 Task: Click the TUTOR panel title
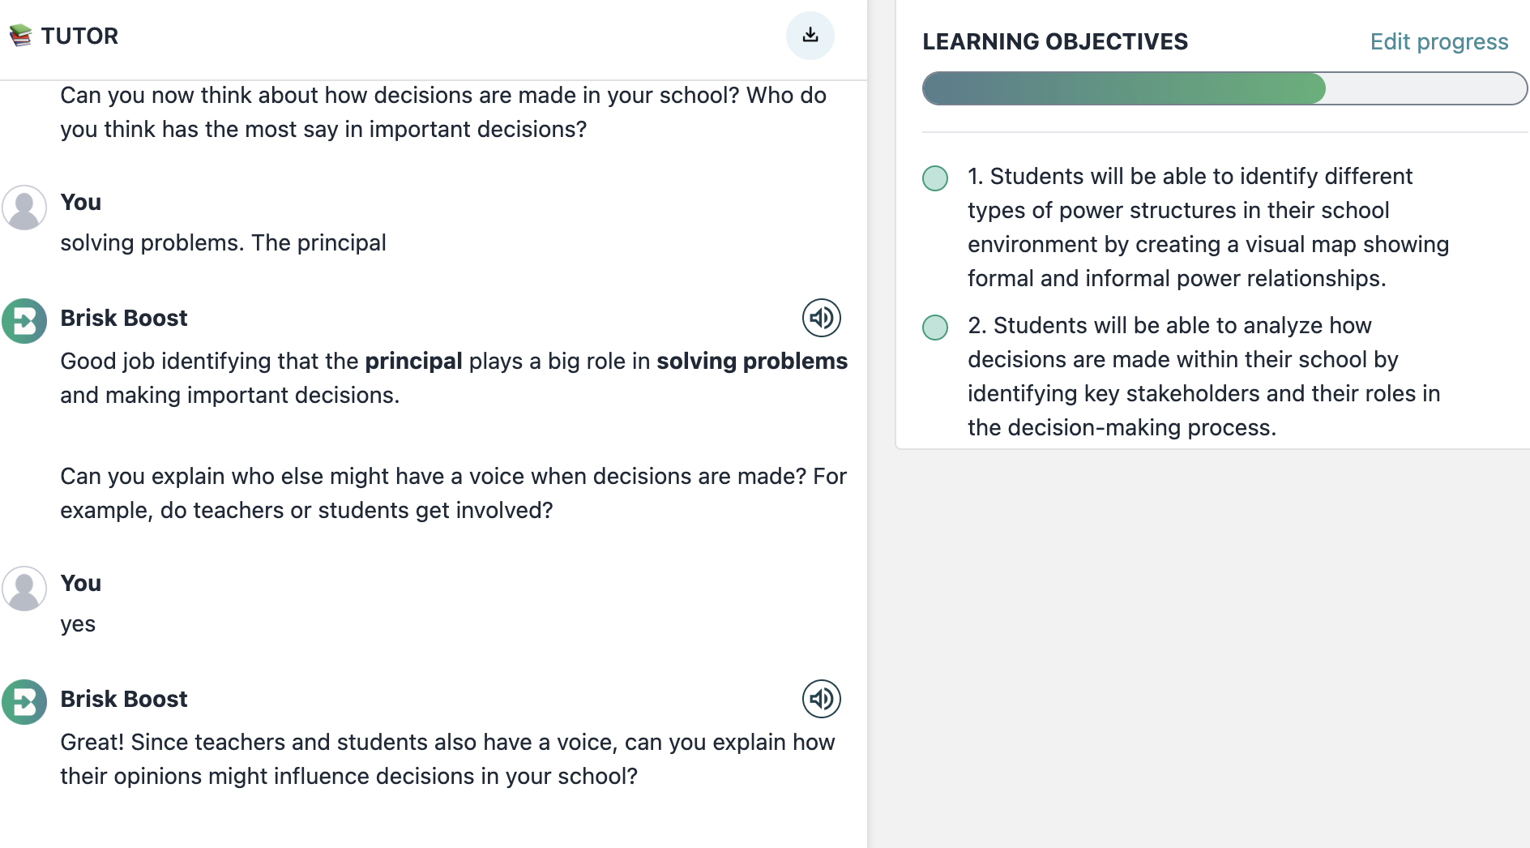click(x=79, y=36)
